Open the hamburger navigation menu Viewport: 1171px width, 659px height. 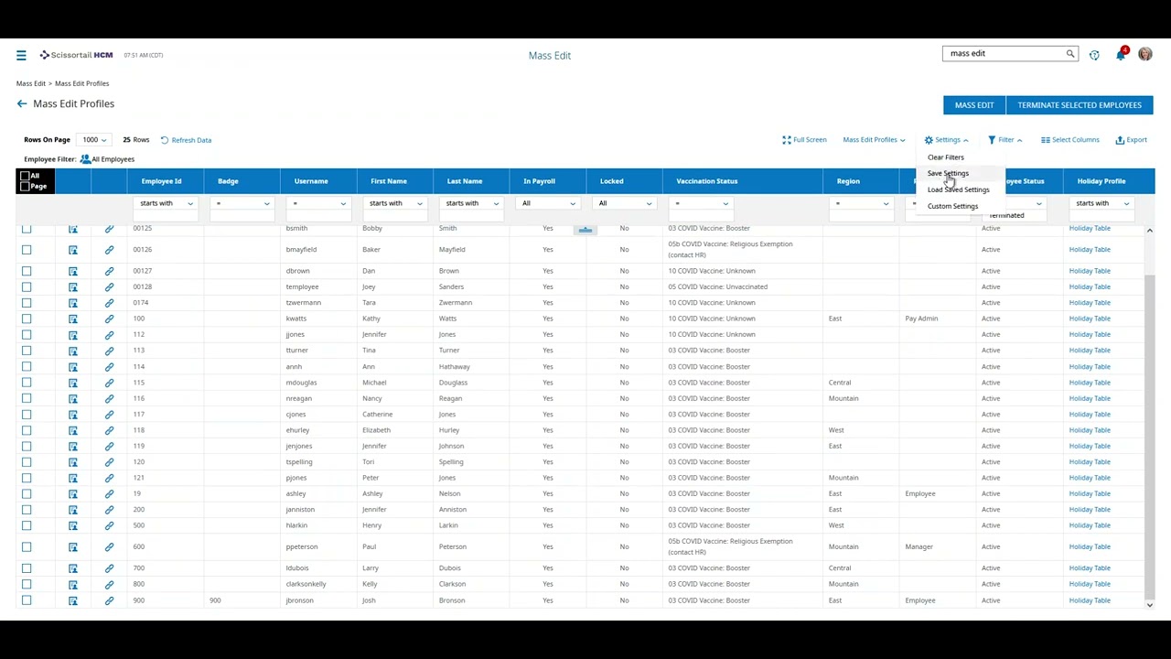pyautogui.click(x=21, y=55)
